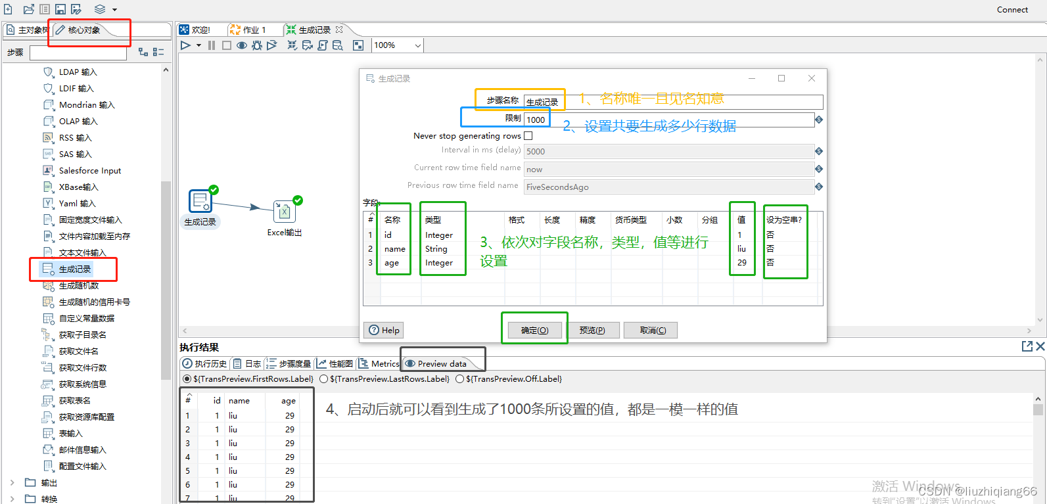This screenshot has height=504, width=1047.
Task: Click the steps tree vertical scrollbar
Action: [166, 279]
